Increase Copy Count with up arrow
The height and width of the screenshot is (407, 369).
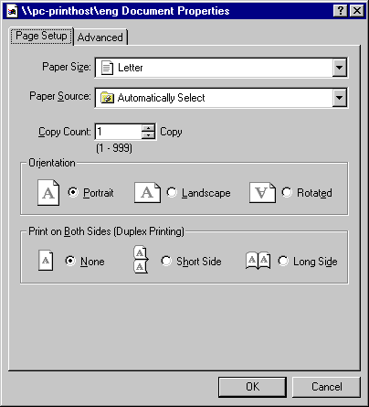click(x=148, y=128)
